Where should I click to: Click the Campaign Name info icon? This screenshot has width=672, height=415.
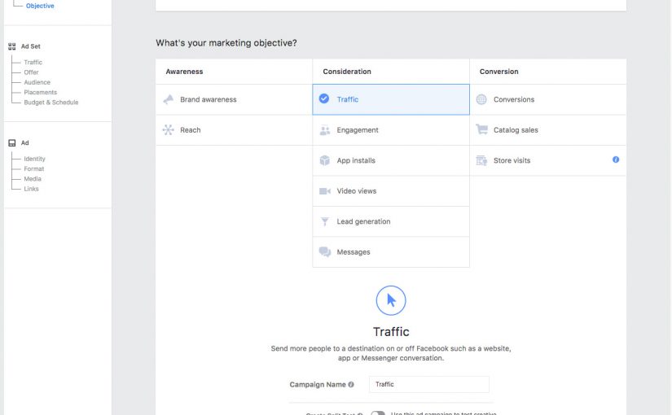[x=351, y=385]
